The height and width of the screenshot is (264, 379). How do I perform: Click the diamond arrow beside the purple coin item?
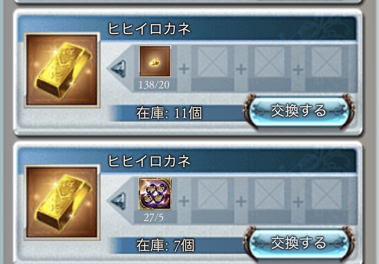[119, 201]
